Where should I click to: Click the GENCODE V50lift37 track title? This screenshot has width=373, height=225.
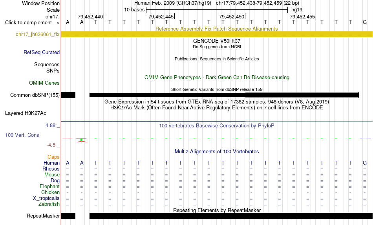pyautogui.click(x=217, y=41)
